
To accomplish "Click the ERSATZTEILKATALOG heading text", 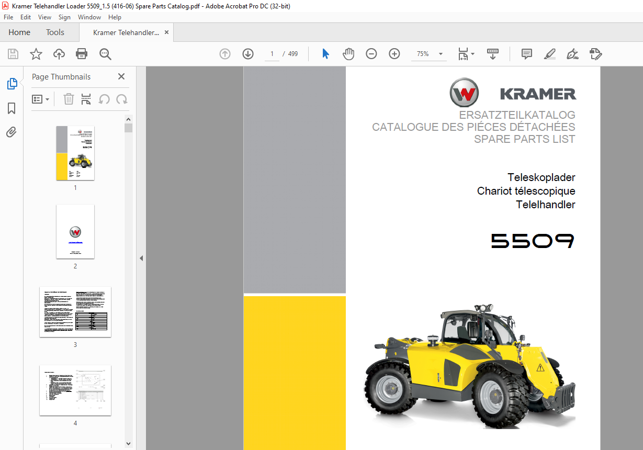I will coord(517,115).
